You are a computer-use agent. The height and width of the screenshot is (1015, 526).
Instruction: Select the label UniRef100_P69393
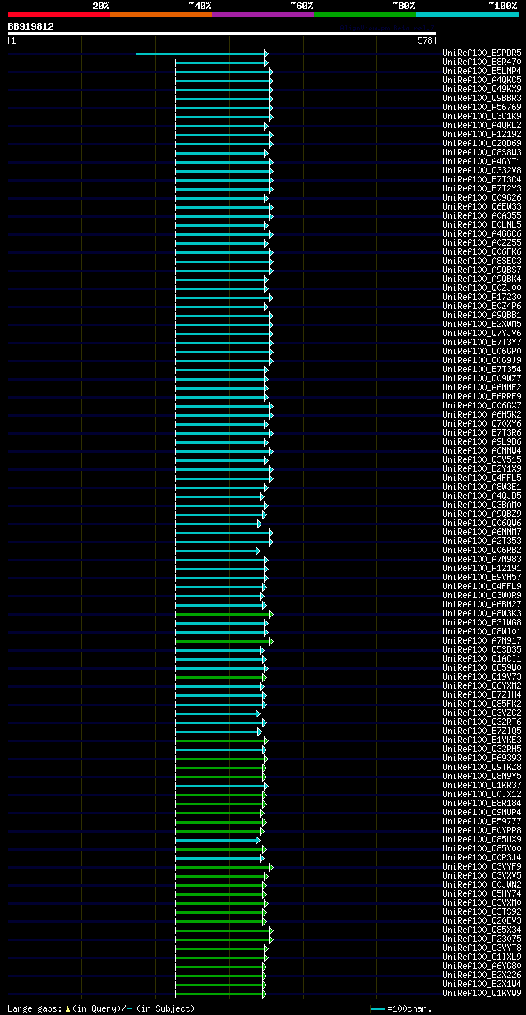[482, 758]
